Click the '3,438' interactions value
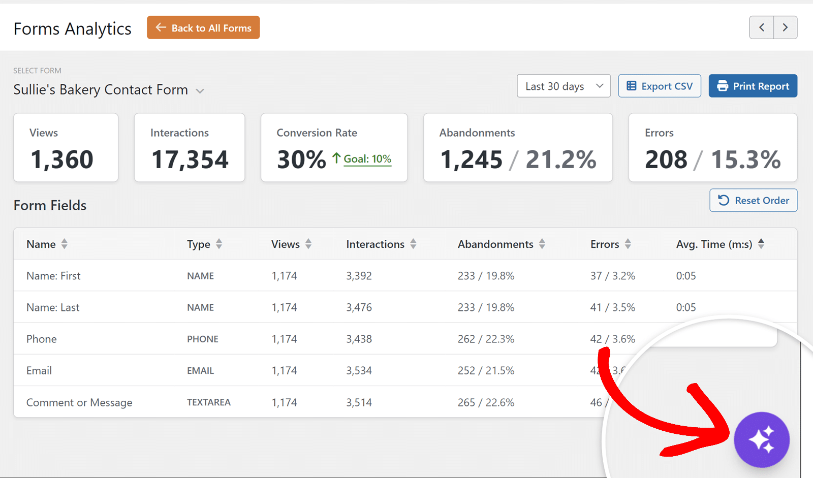The height and width of the screenshot is (478, 813). [359, 339]
